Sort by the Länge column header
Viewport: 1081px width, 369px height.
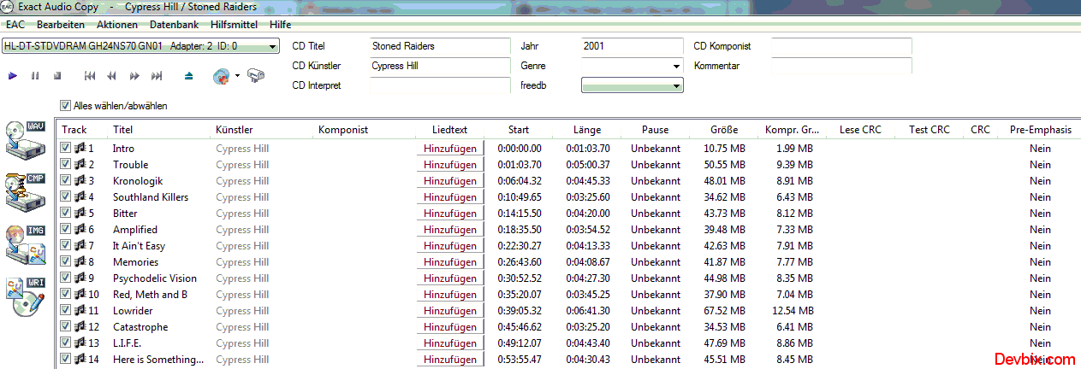[587, 130]
